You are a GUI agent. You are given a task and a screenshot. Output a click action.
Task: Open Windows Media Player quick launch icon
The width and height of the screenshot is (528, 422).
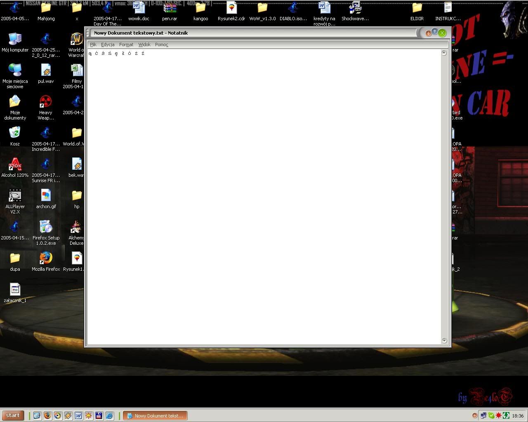tap(58, 415)
